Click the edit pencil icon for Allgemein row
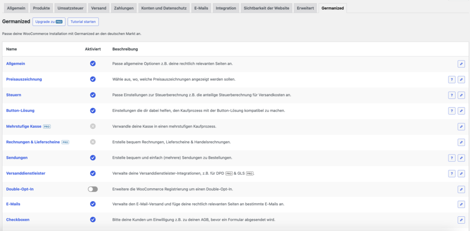Image resolution: width=470 pixels, height=231 pixels. [x=461, y=64]
